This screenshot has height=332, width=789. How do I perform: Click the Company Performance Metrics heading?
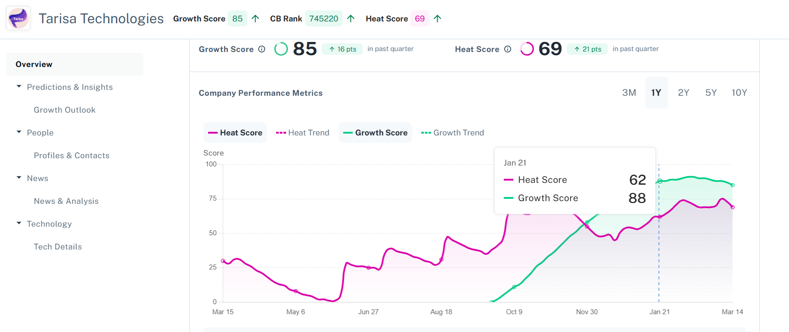261,93
